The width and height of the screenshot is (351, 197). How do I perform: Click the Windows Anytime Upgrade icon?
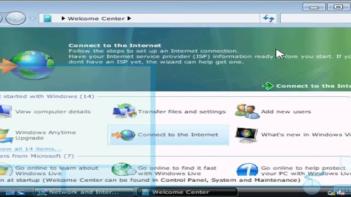click(x=6, y=136)
